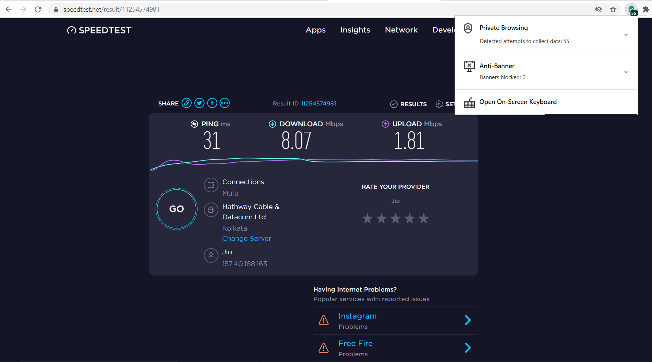Click the Jio user profile icon

coord(211,256)
